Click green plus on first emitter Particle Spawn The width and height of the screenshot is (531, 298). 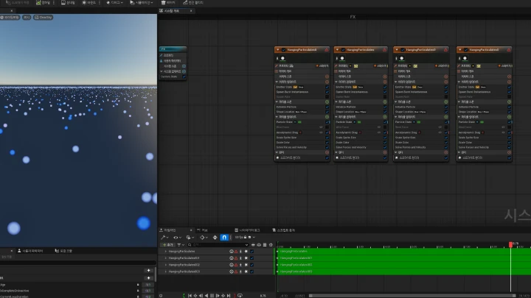click(x=327, y=102)
